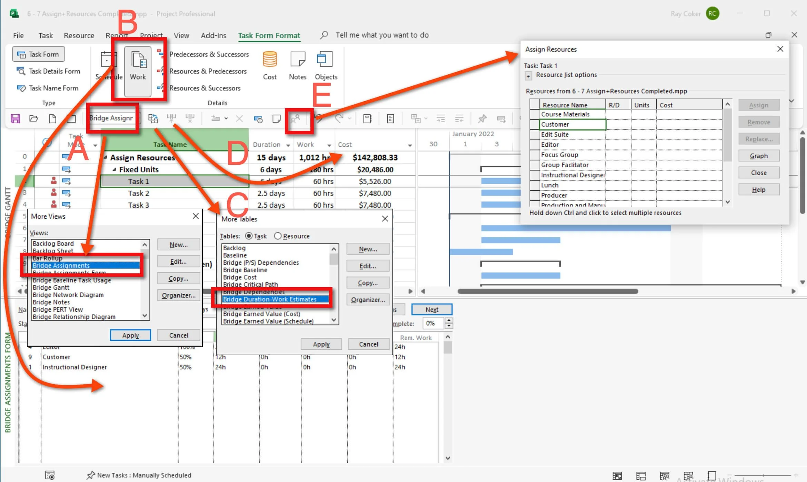The width and height of the screenshot is (807, 482).
Task: Increase % complete with stepper up arrow
Action: pyautogui.click(x=449, y=321)
